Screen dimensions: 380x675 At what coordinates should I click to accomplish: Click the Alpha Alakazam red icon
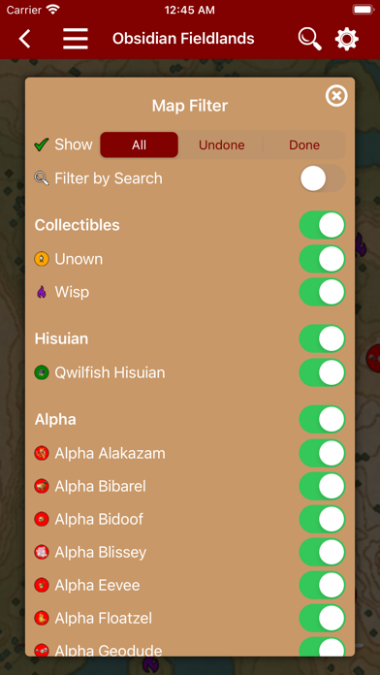click(42, 453)
